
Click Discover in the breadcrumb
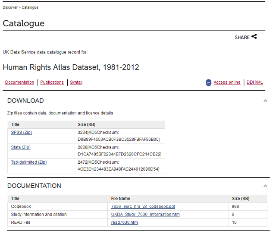tap(10, 7)
